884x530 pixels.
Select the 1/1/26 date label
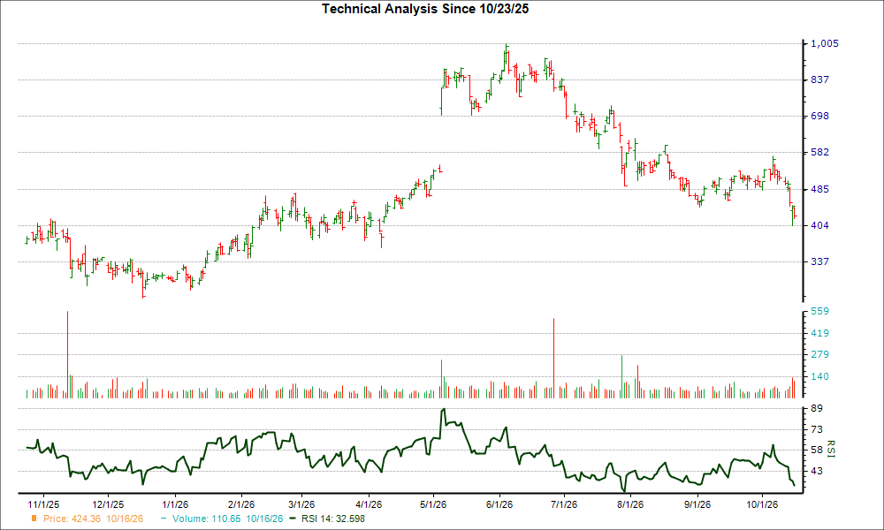pos(175,504)
